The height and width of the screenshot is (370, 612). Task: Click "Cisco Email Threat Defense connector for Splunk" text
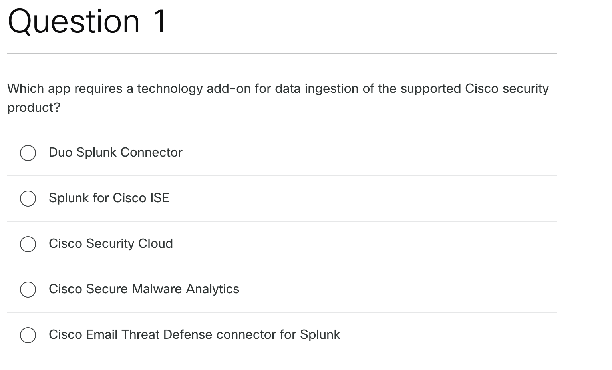[194, 334]
